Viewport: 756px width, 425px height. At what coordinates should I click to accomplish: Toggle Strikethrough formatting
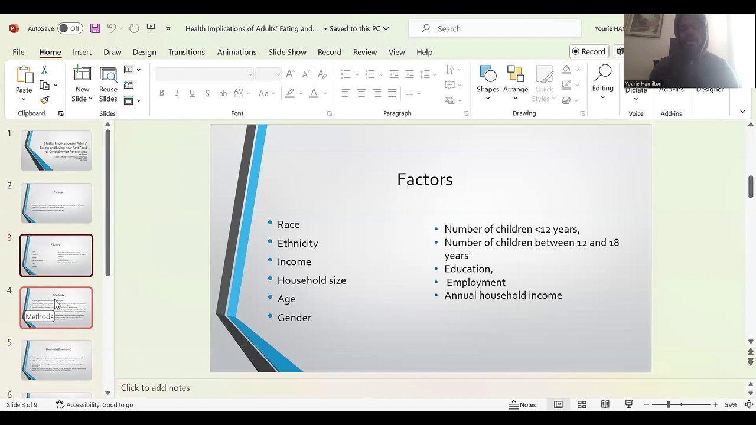coord(223,93)
